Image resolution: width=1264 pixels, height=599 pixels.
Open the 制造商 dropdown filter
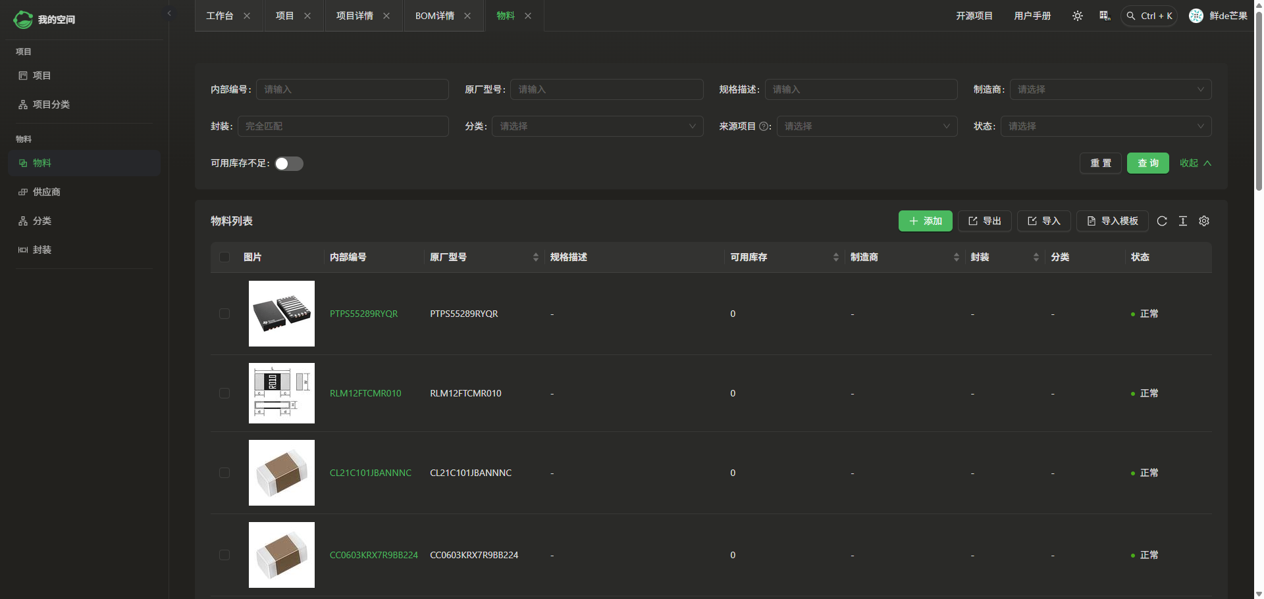click(x=1110, y=89)
